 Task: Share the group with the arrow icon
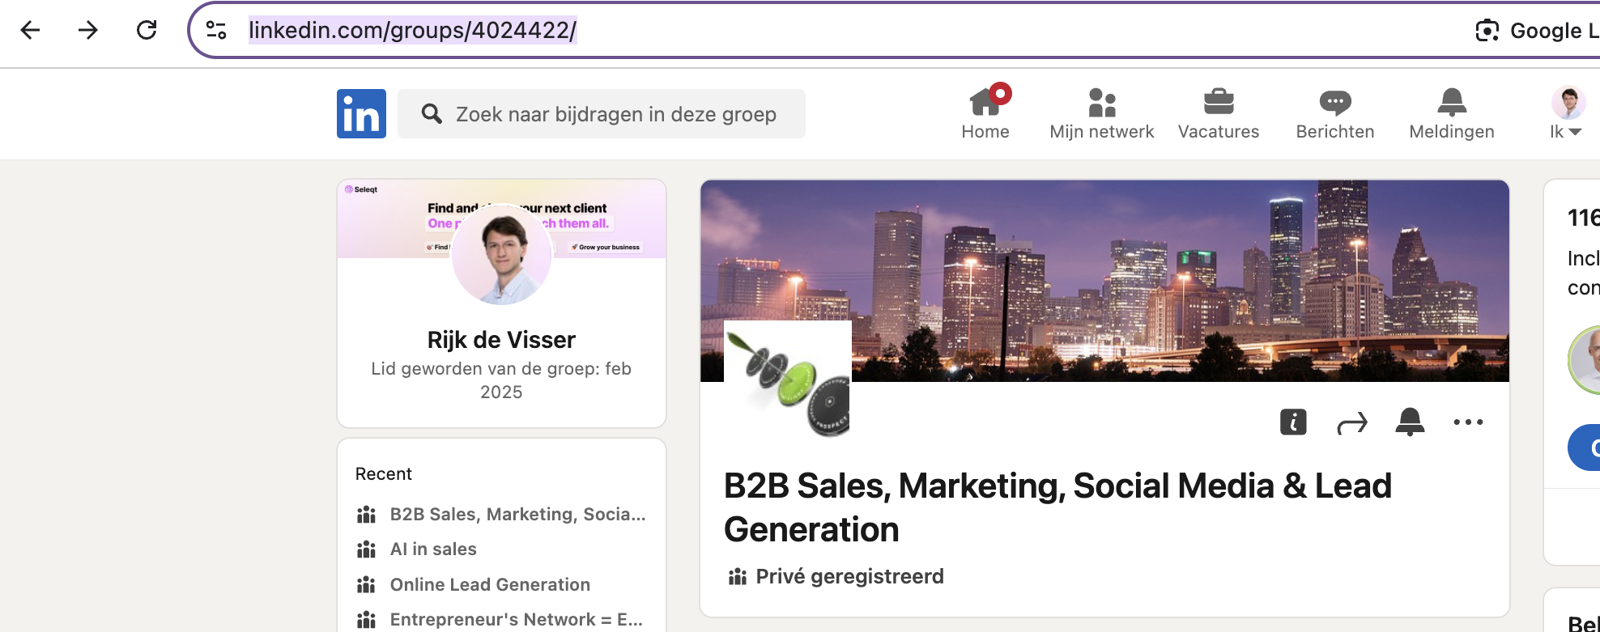(x=1351, y=422)
